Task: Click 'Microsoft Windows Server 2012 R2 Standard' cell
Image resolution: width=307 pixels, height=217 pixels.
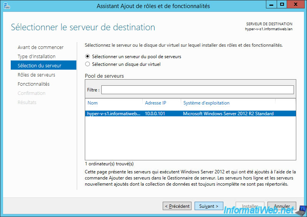Action: (x=228, y=114)
